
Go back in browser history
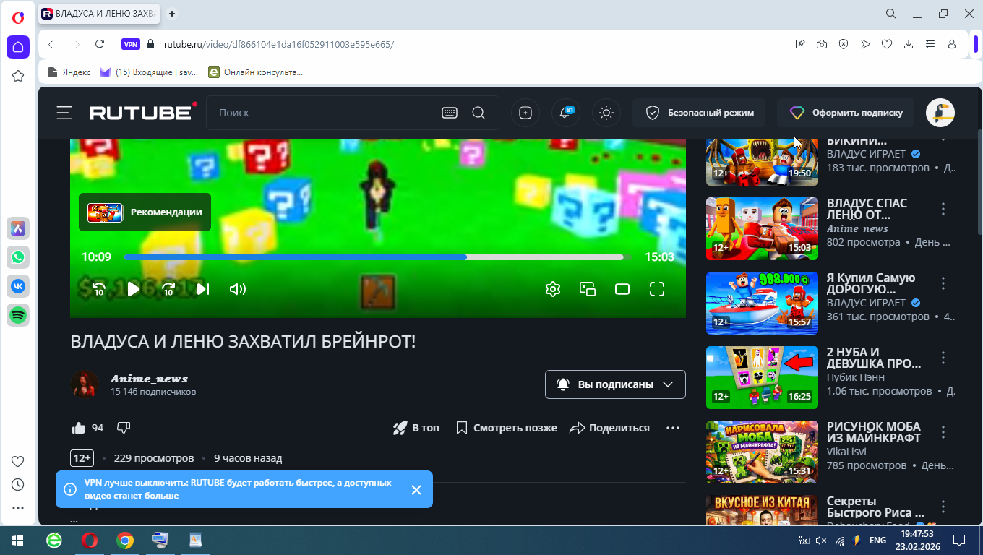tap(51, 44)
